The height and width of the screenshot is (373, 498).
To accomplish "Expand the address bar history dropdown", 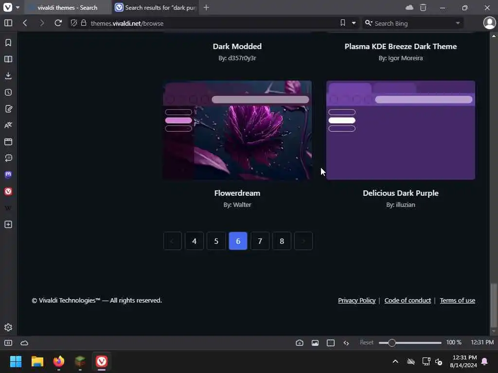I will tap(354, 23).
